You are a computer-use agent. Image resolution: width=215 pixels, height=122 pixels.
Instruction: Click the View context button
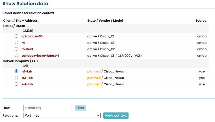(116, 116)
